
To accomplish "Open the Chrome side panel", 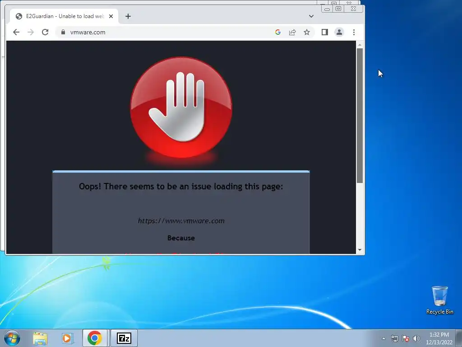I will point(325,32).
